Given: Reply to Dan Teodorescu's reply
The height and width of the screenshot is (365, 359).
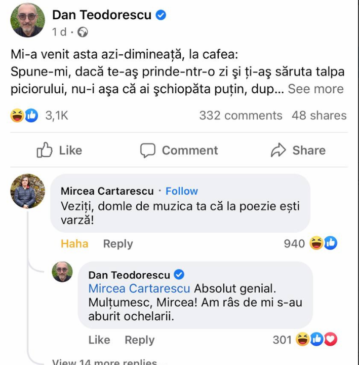Looking at the screenshot, I should [139, 340].
